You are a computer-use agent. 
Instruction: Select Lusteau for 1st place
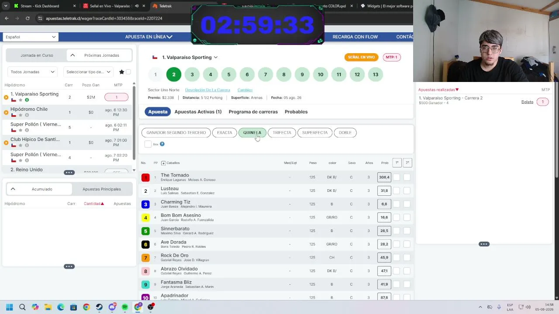click(397, 191)
